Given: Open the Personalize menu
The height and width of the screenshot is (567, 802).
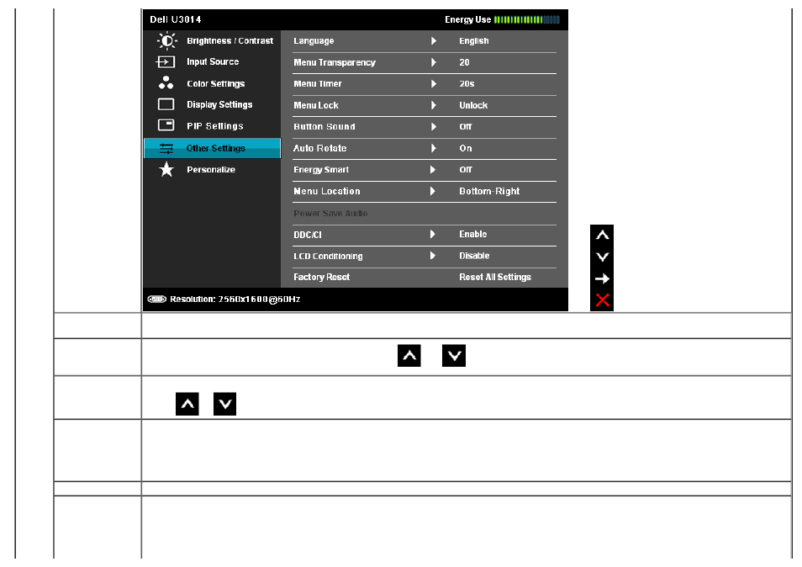Looking at the screenshot, I should click(211, 169).
